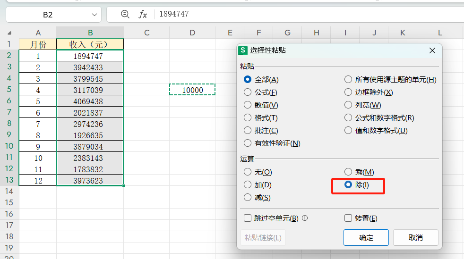Enable the 跳过空单元(B) checkbox

[x=248, y=218]
